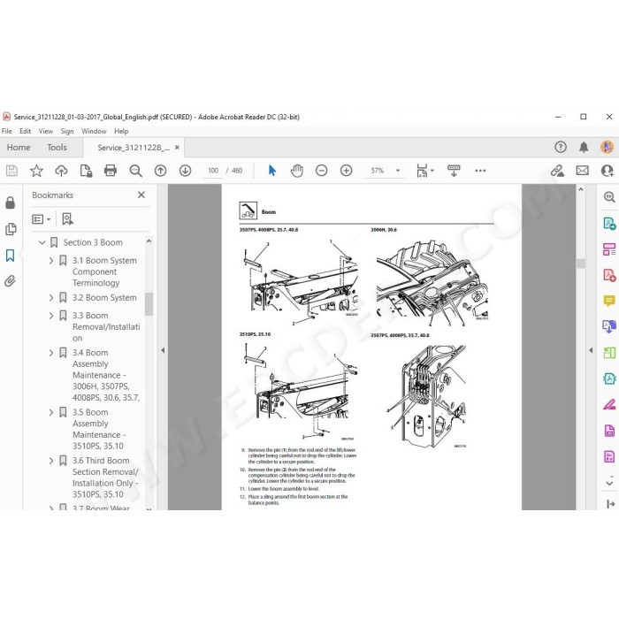Activate the Hand pan tool
This screenshot has height=619, width=619.
(x=297, y=171)
